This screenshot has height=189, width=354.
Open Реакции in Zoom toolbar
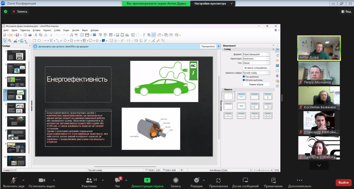(196, 180)
